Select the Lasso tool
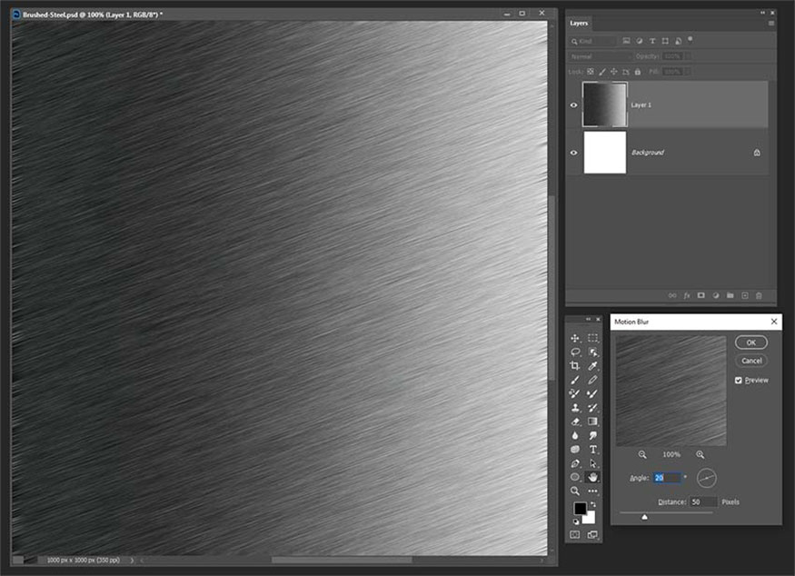The image size is (795, 576). tap(575, 353)
